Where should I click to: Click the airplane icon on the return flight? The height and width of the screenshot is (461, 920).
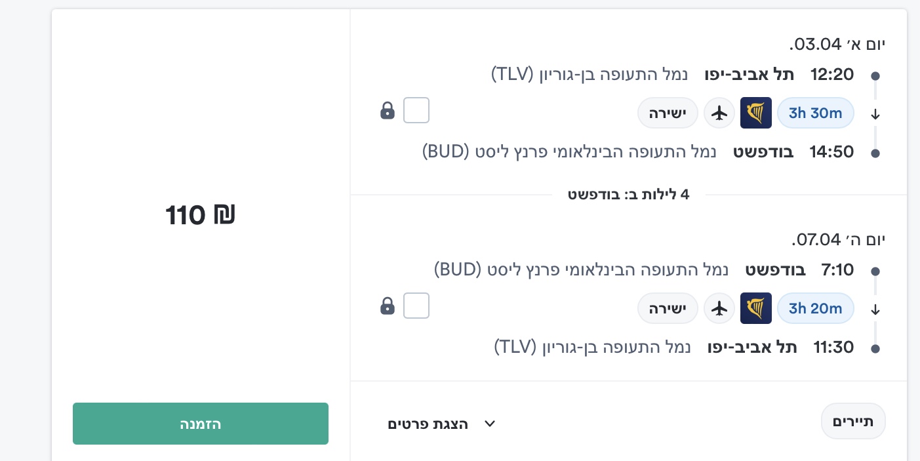[x=719, y=308]
